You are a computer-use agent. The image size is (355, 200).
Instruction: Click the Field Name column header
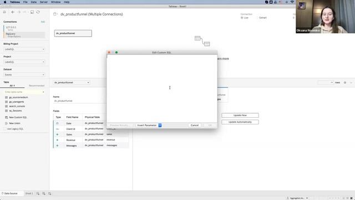pos(73,117)
